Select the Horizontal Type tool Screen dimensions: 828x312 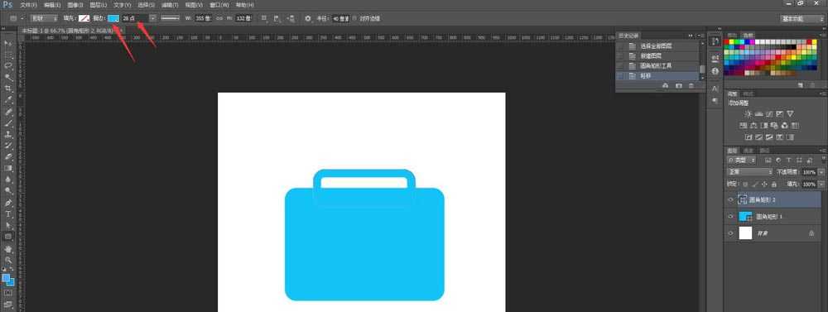pos(8,214)
